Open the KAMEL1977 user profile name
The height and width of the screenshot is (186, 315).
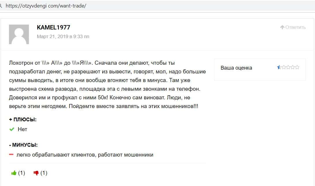pos(54,27)
